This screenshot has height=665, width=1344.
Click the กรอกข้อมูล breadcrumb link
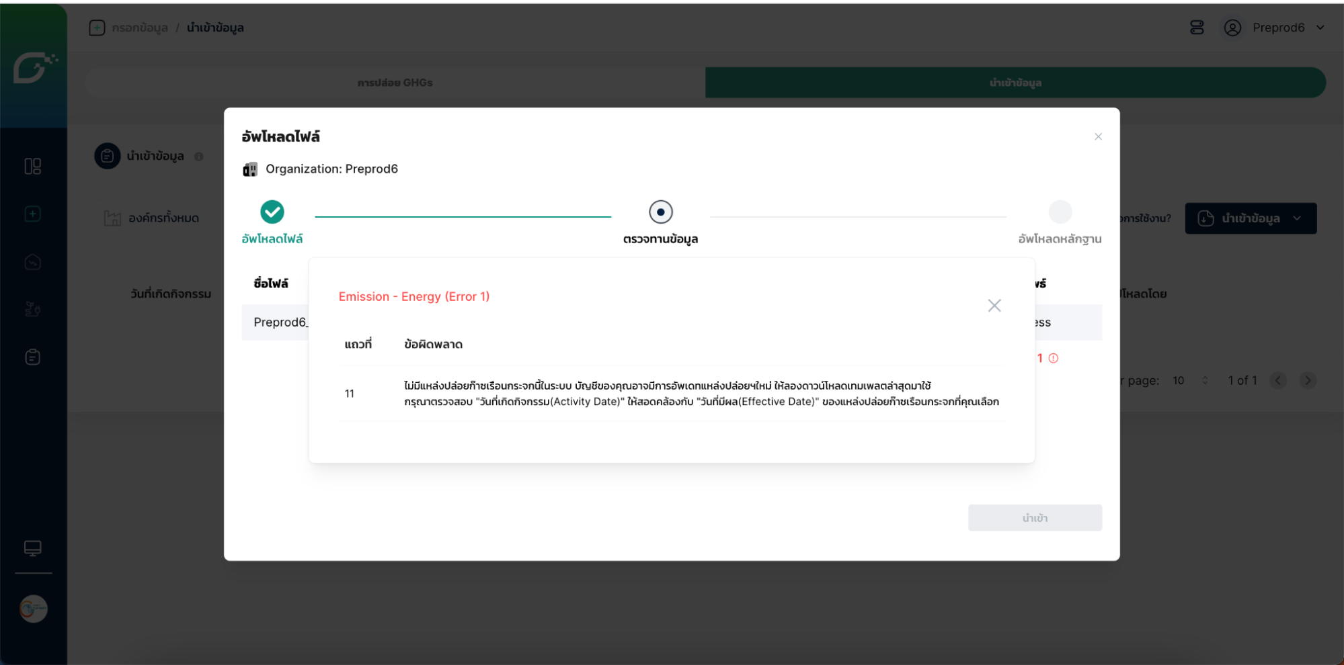click(139, 28)
